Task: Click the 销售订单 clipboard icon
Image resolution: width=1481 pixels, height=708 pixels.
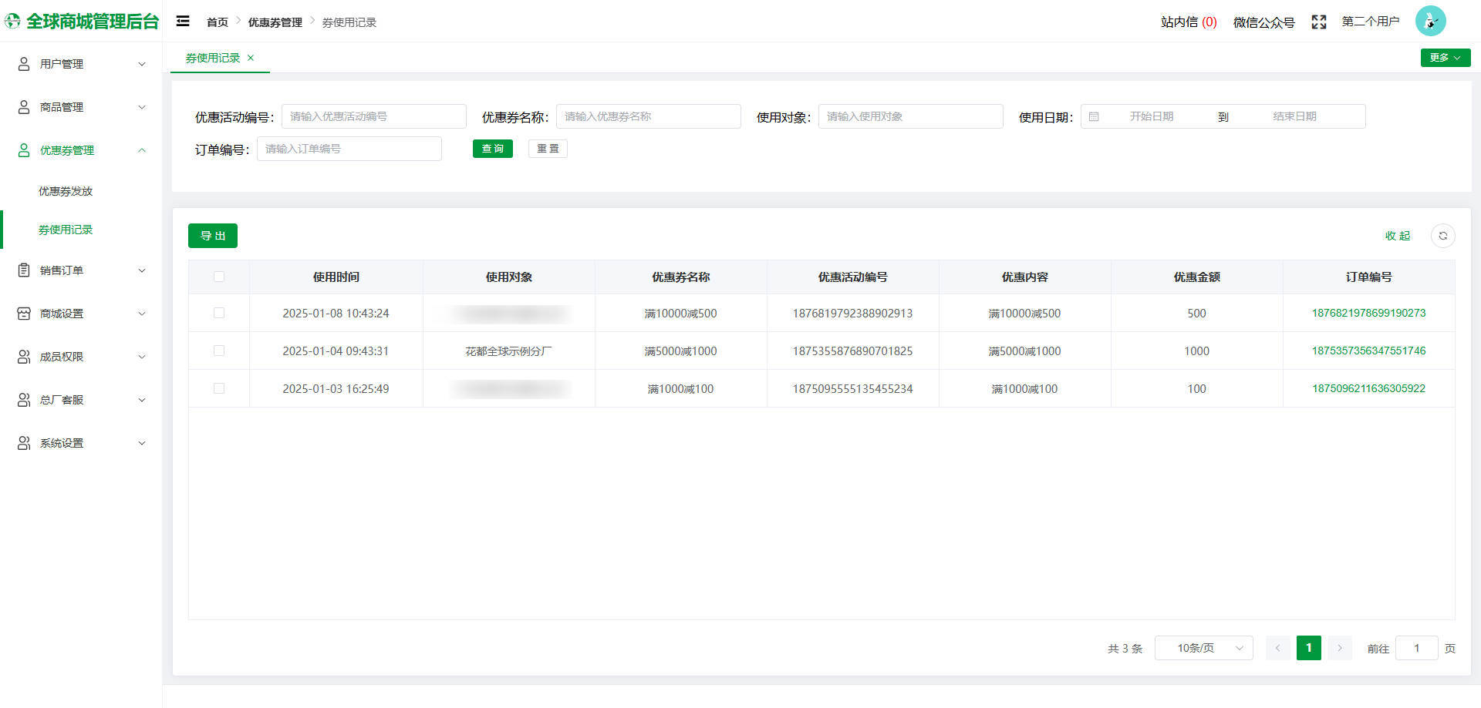Action: click(24, 270)
